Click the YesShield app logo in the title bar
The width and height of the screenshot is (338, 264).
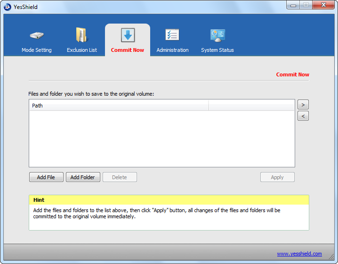(8, 7)
